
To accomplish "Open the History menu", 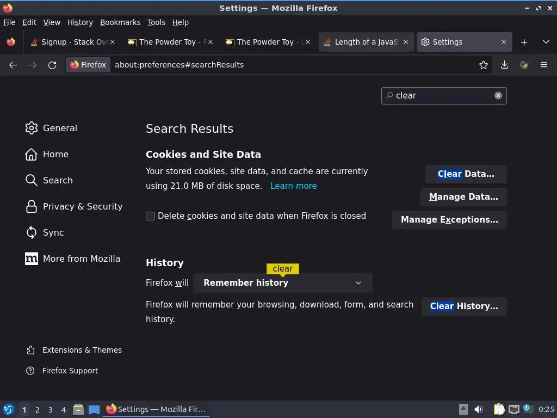I will pyautogui.click(x=81, y=22).
